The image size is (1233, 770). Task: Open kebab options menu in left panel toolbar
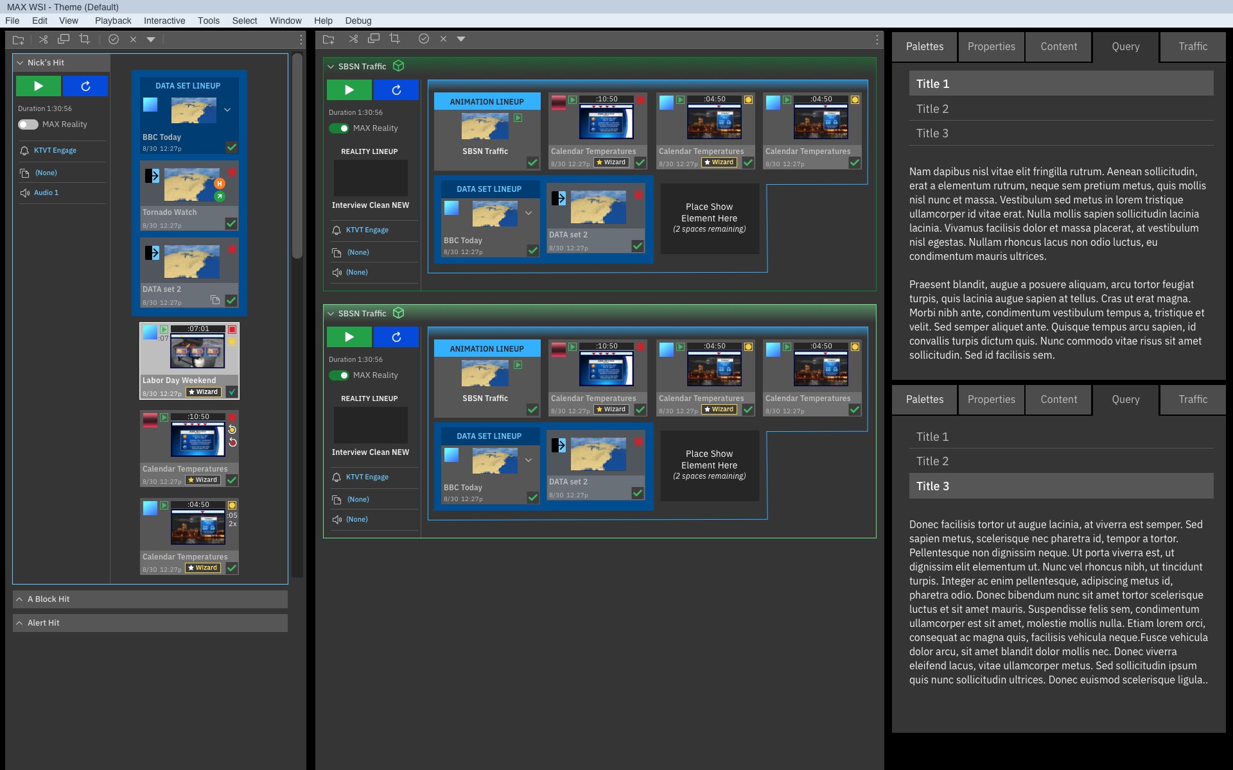(x=301, y=39)
